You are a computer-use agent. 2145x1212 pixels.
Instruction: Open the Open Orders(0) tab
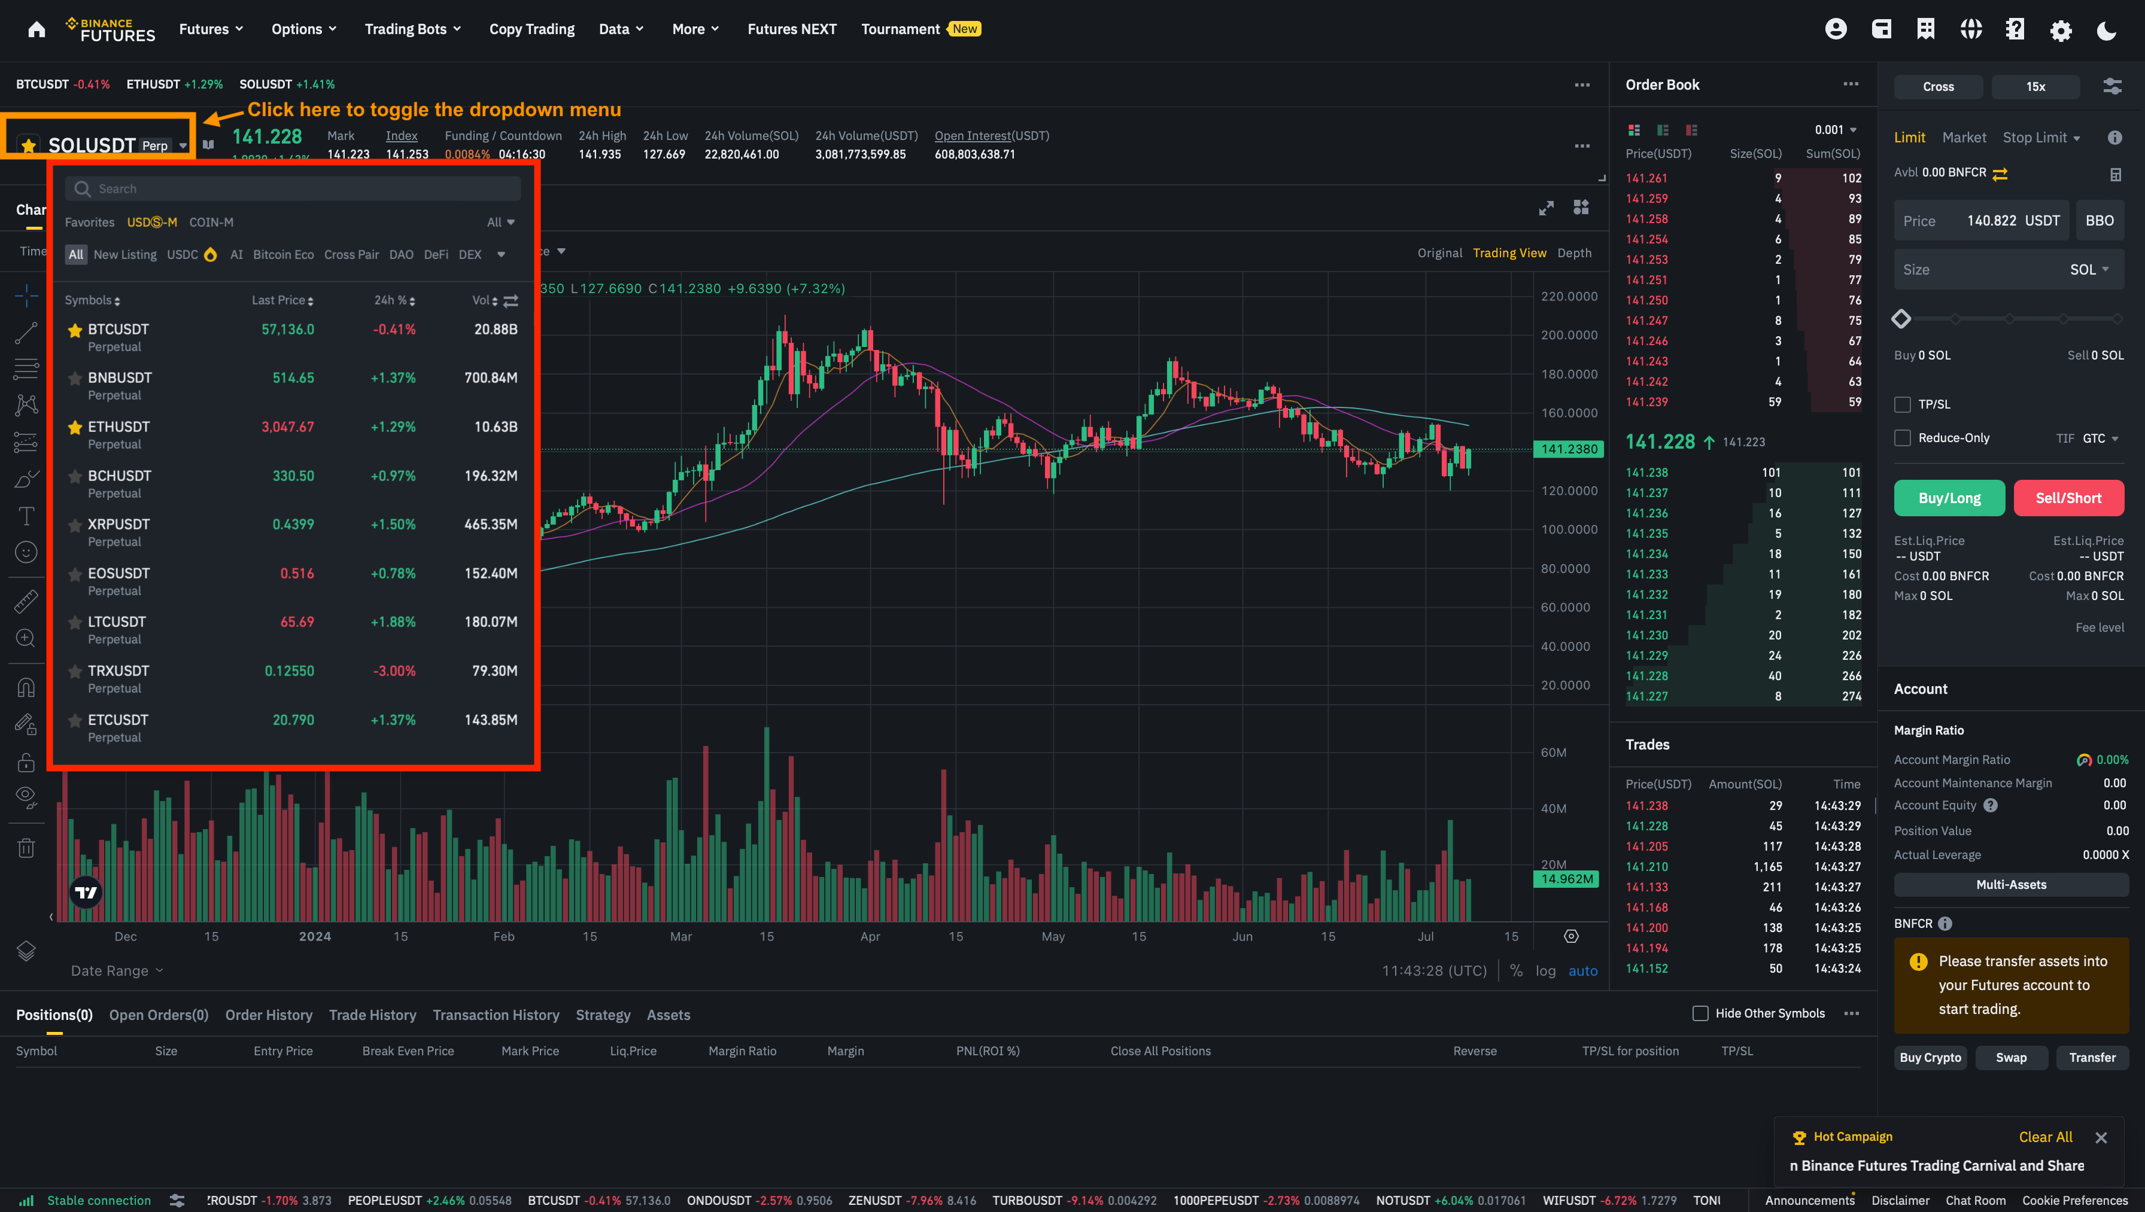(x=158, y=1015)
